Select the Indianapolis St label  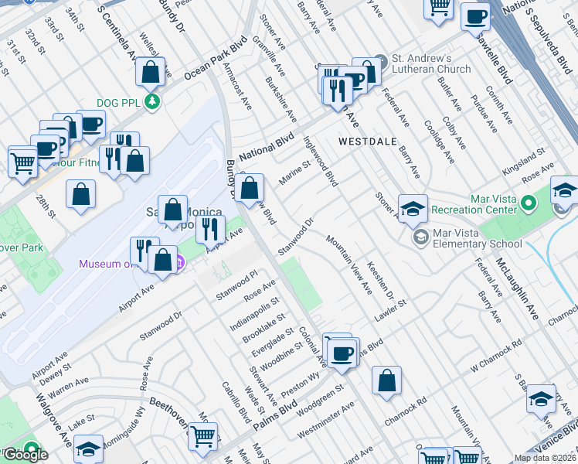click(254, 314)
